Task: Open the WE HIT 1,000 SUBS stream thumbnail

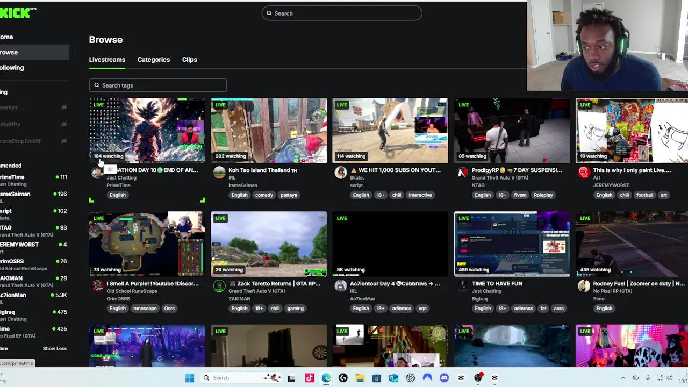Action: (390, 130)
